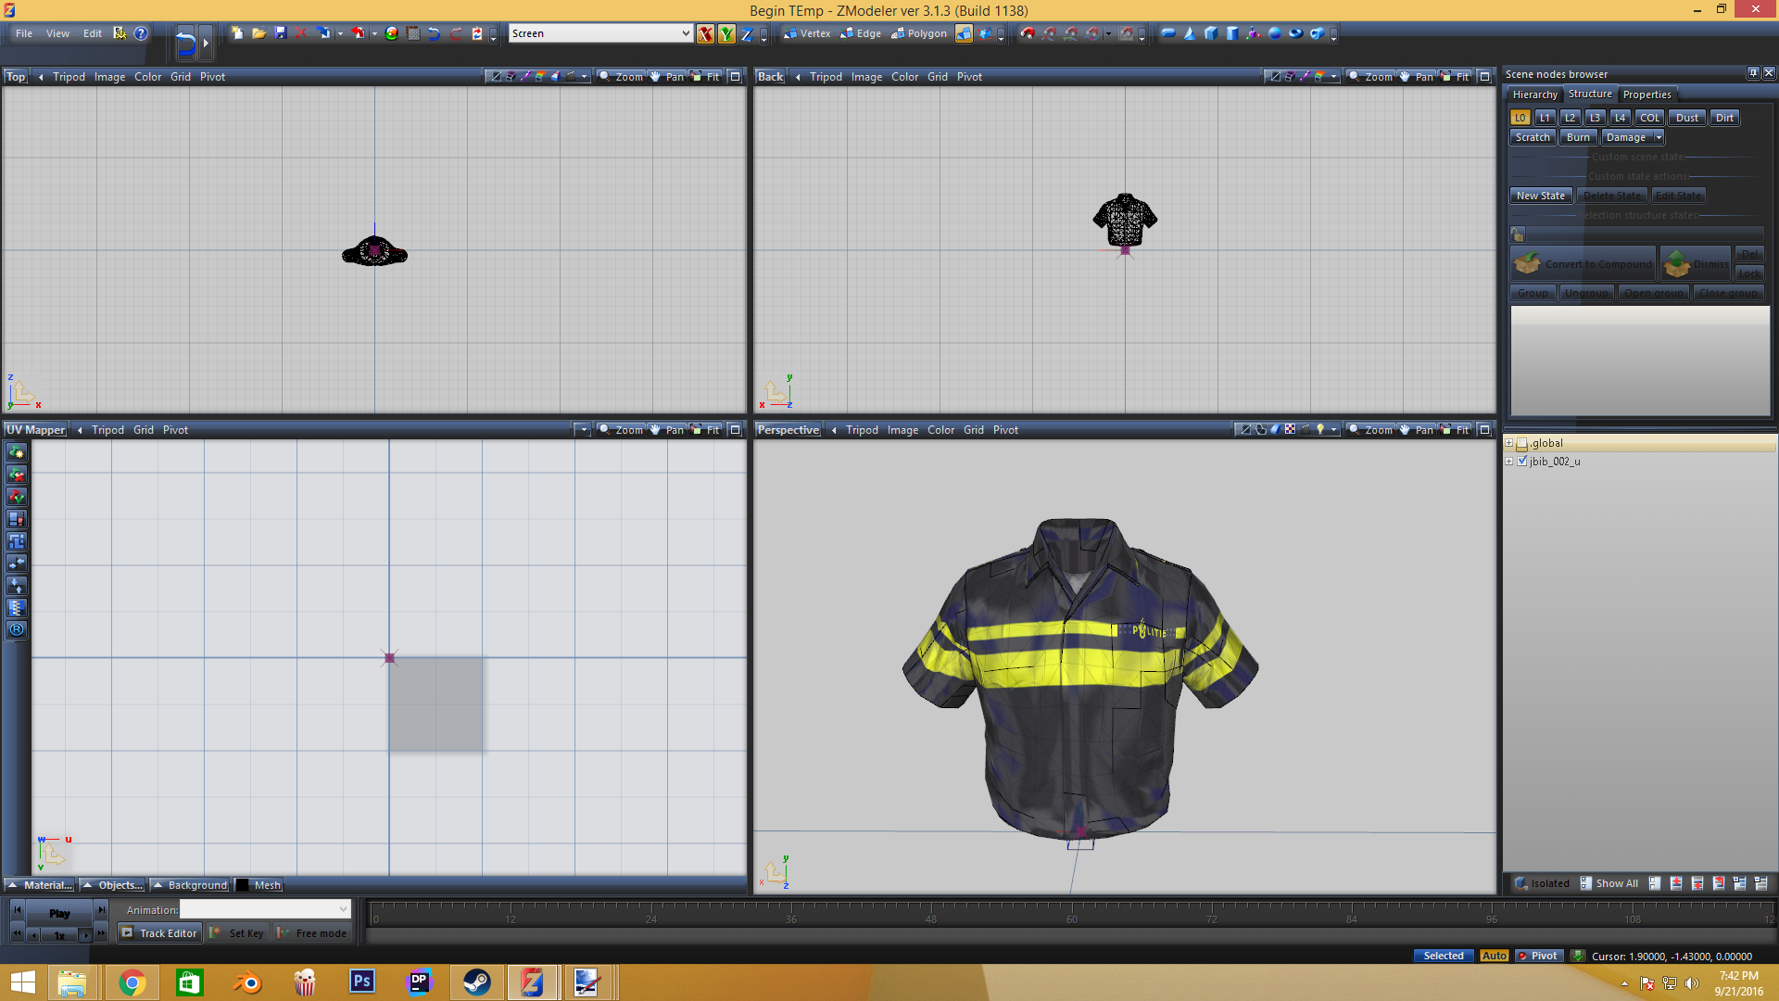Switch to the Hierarchy tab
Image resolution: width=1779 pixels, height=1001 pixels.
1534,95
